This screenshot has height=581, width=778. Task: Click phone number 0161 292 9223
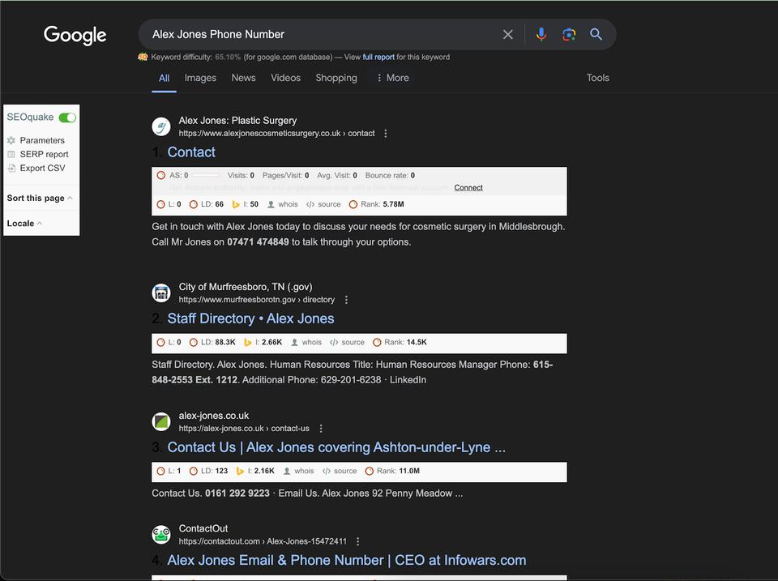click(x=237, y=493)
